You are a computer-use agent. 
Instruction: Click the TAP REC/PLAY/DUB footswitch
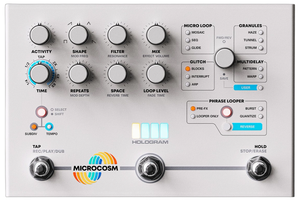(41, 168)
